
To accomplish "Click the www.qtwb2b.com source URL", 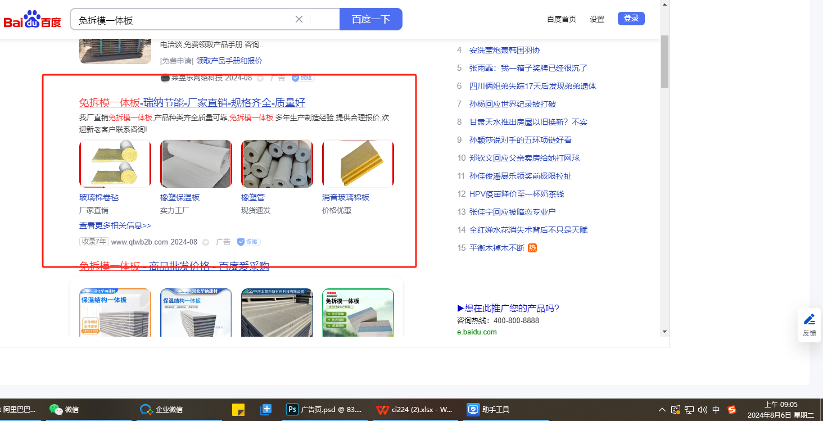I will [x=139, y=242].
